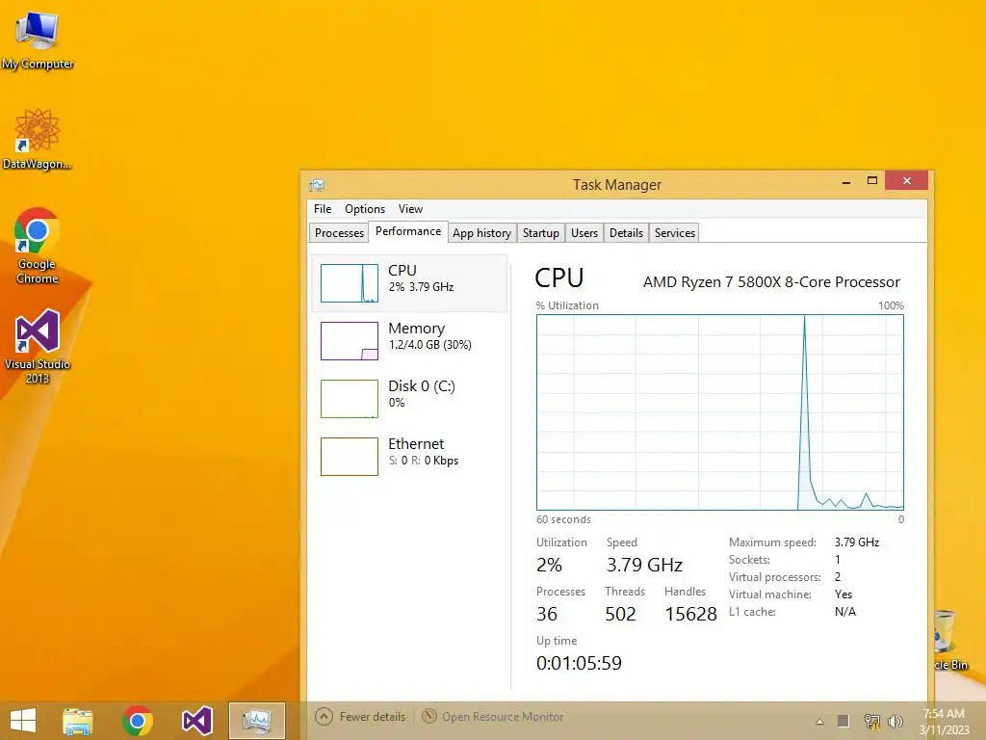The height and width of the screenshot is (740, 986).
Task: Click the Handles value 15628
Action: click(x=691, y=614)
